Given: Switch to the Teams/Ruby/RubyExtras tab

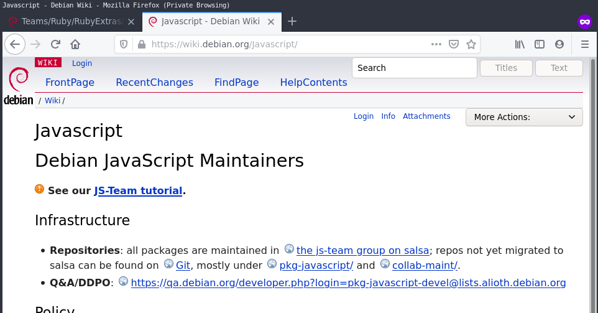Looking at the screenshot, I should click(x=71, y=21).
